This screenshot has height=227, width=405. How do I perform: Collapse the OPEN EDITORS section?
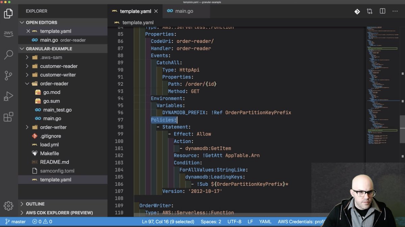pos(37,23)
